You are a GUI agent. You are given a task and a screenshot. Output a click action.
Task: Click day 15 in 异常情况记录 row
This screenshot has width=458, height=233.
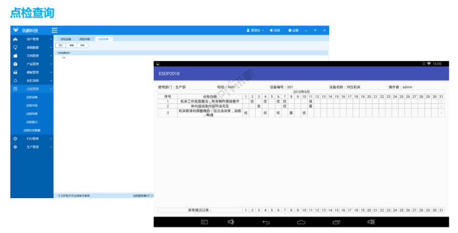[336, 210]
